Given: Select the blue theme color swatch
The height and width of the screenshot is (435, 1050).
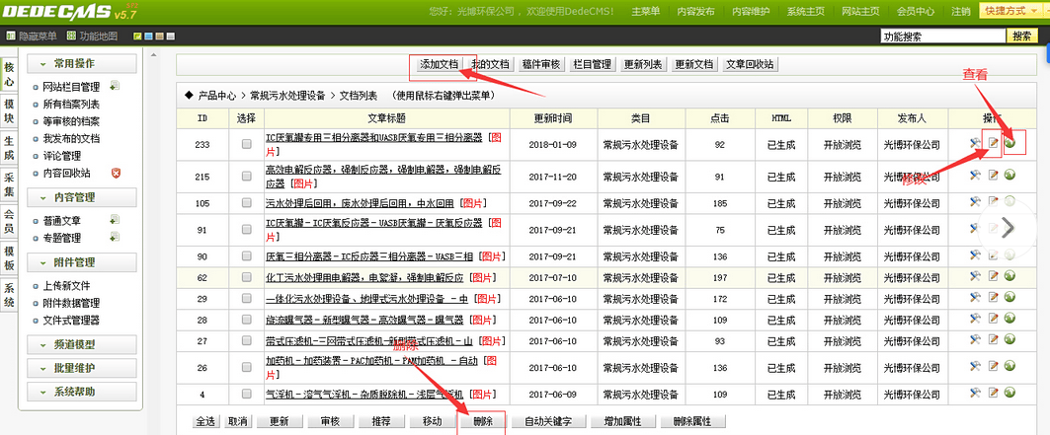Looking at the screenshot, I should (149, 36).
